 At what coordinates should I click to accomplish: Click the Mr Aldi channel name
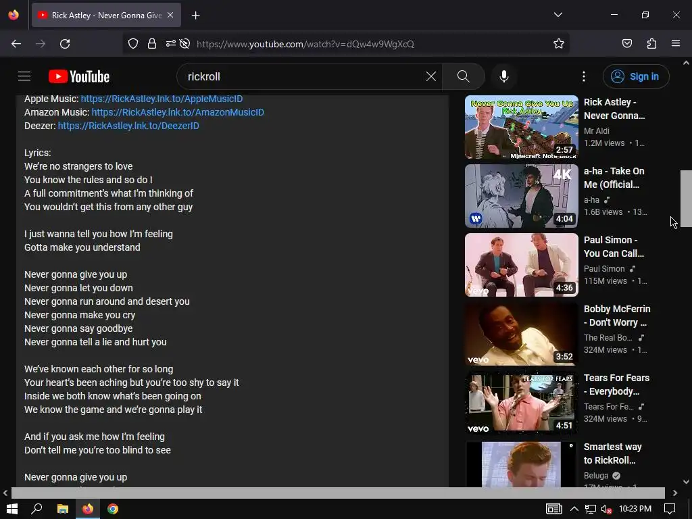click(x=596, y=131)
